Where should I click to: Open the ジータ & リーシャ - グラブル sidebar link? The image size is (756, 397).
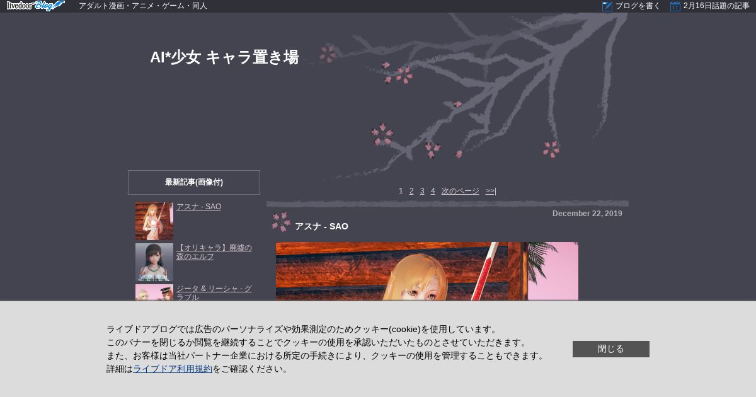(x=214, y=292)
